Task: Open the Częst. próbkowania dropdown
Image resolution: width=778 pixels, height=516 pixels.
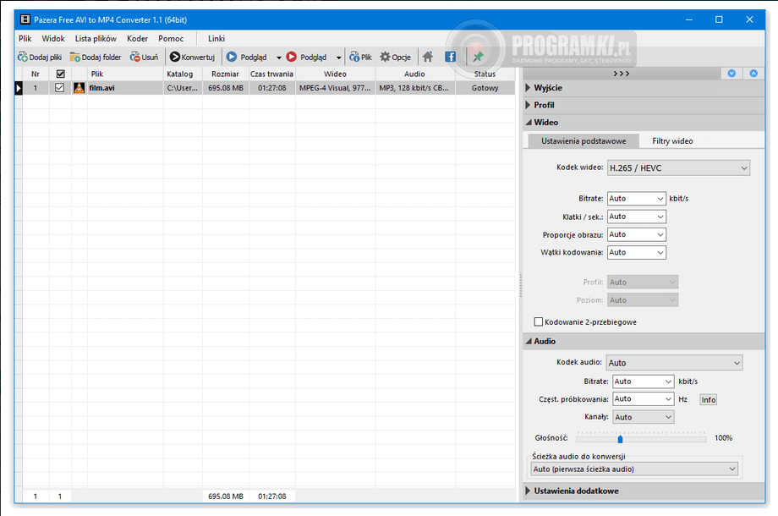Action: 643,399
